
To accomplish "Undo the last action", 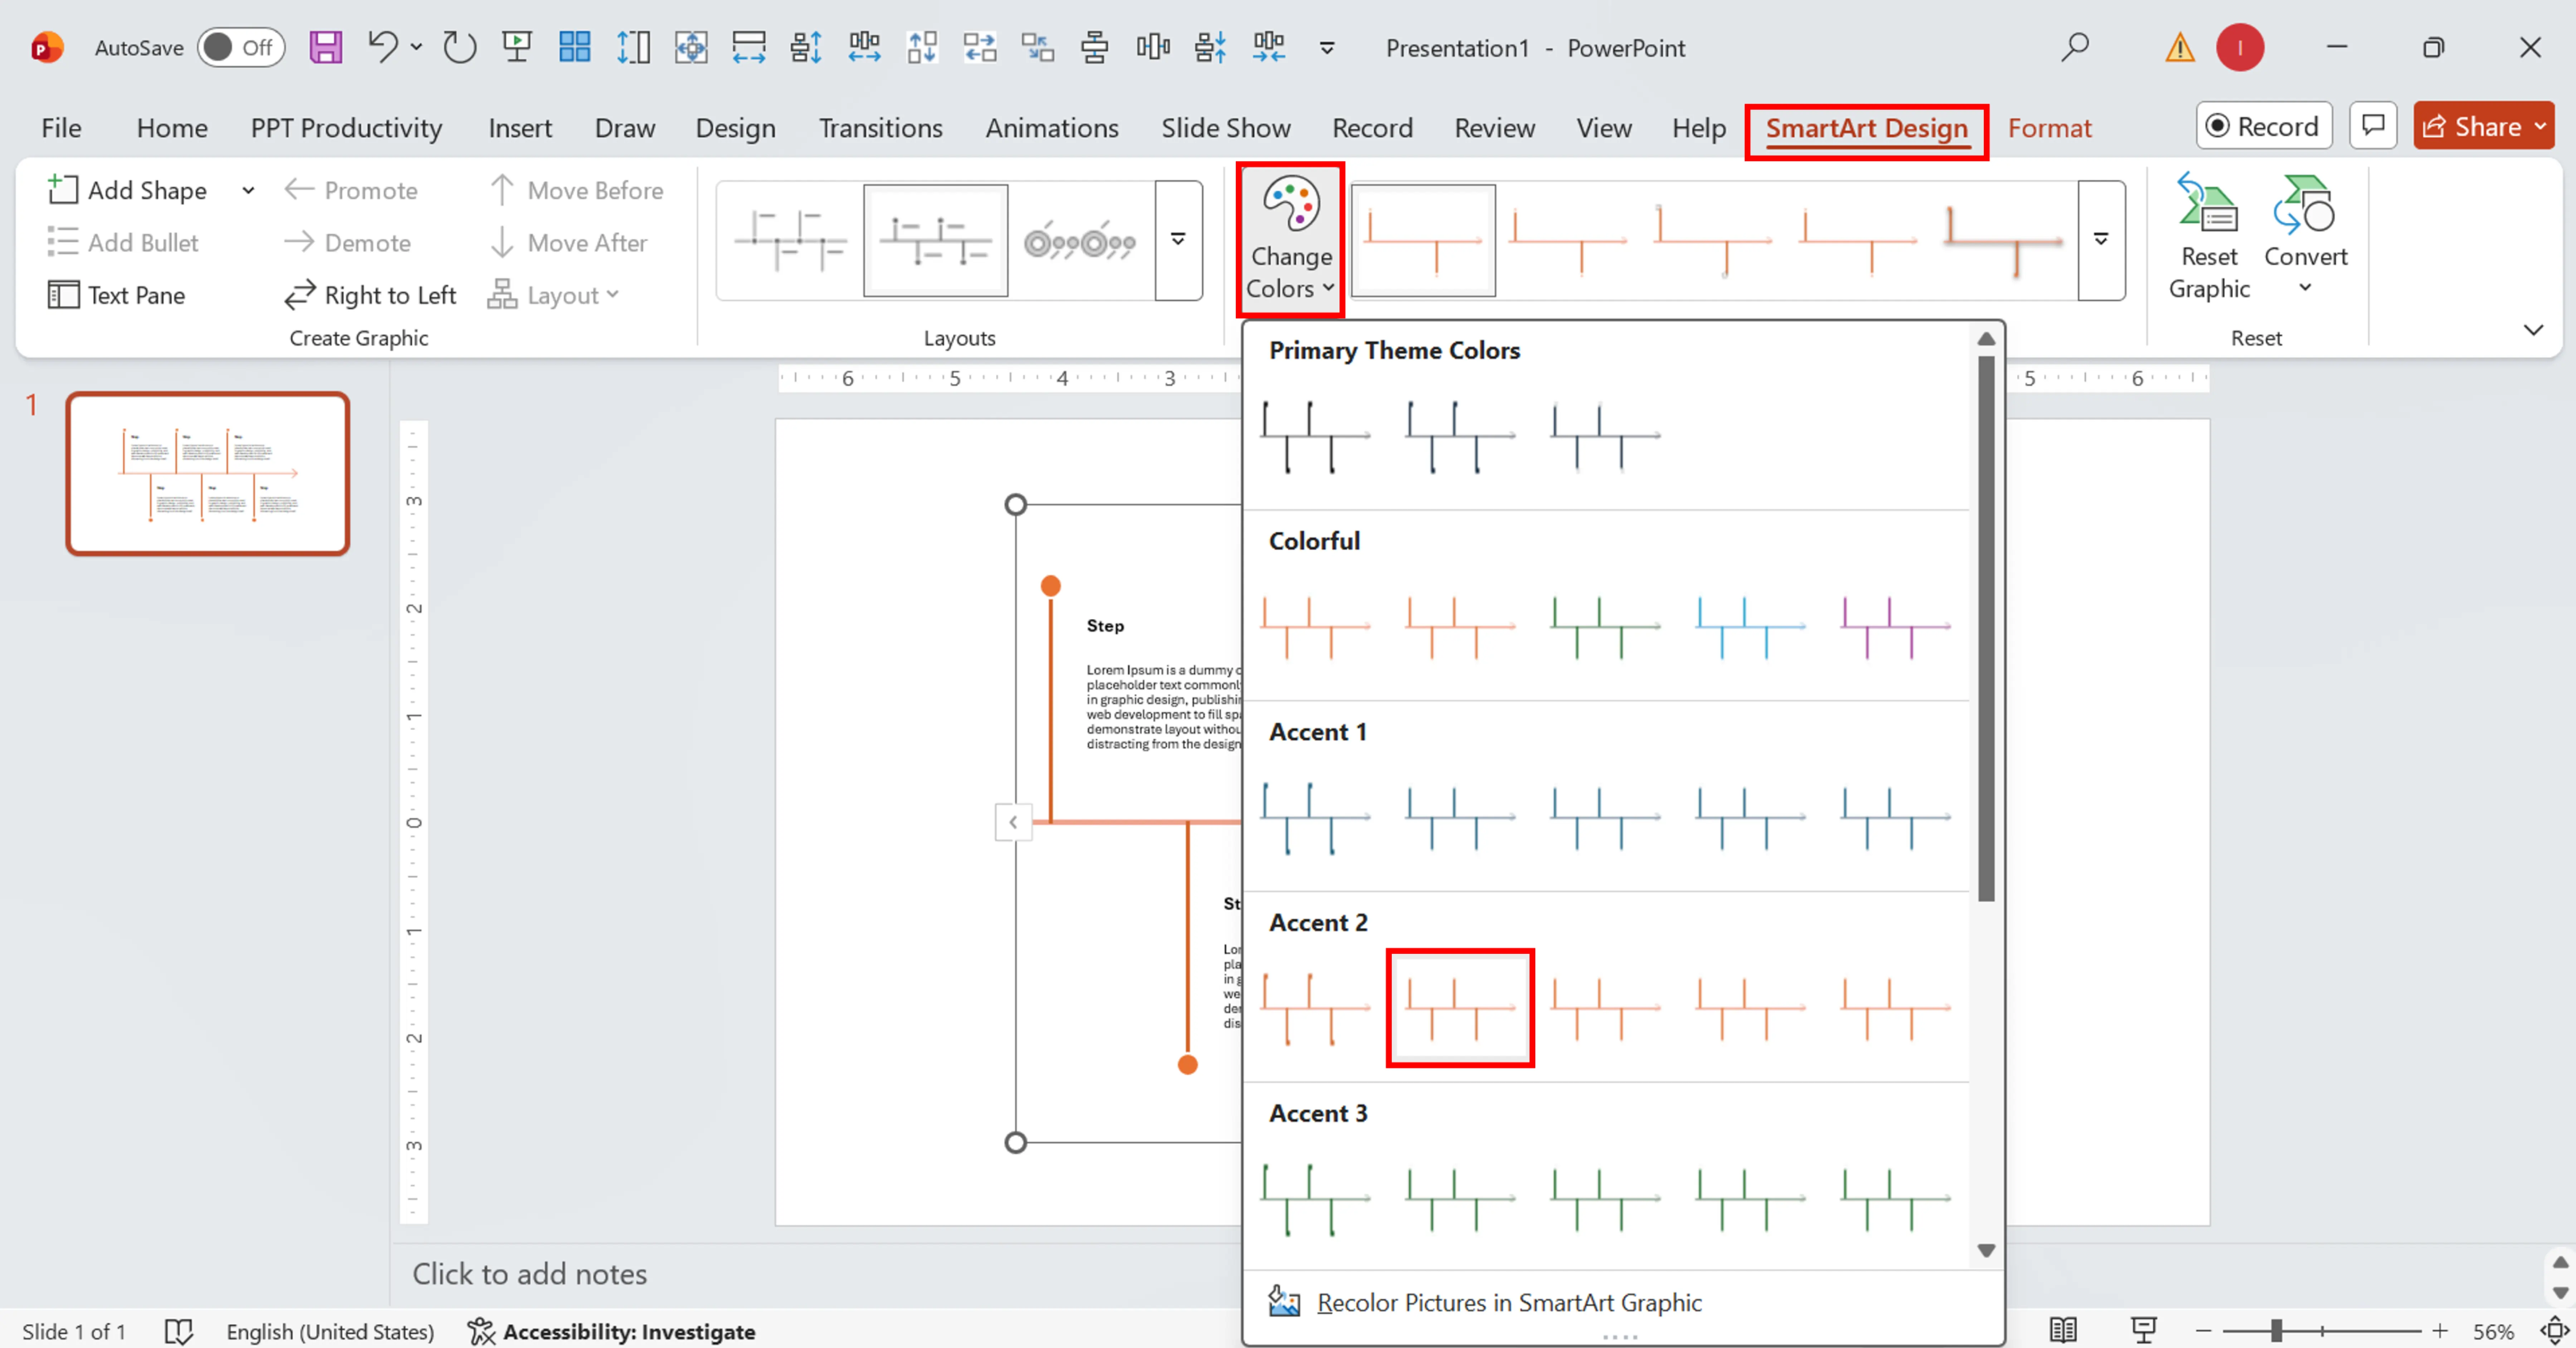I will pos(383,47).
